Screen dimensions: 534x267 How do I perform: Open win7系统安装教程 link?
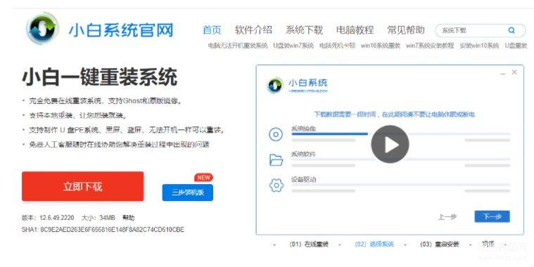click(430, 46)
